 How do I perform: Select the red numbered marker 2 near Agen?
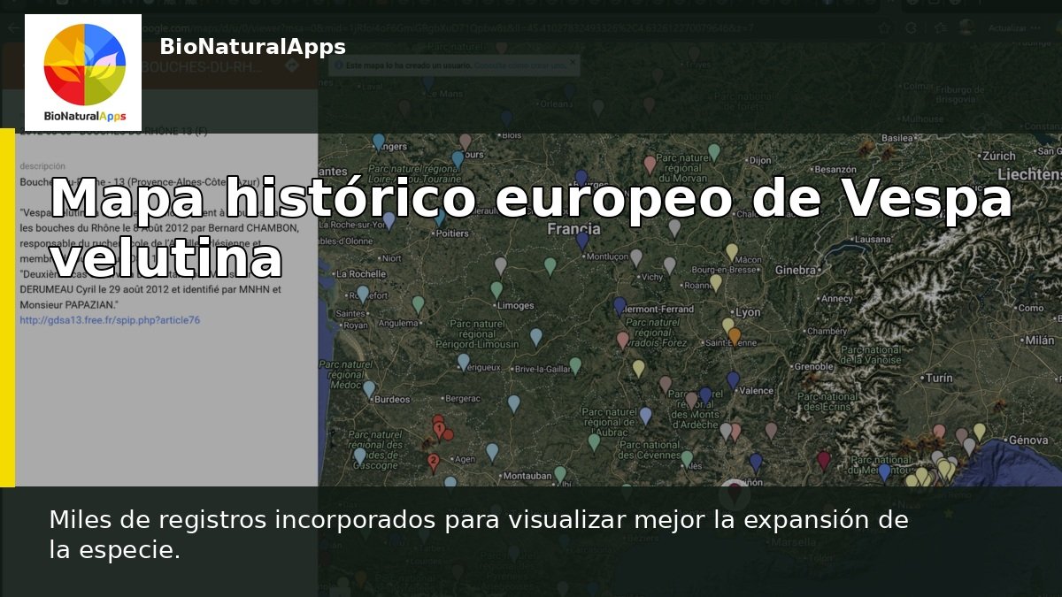point(433,462)
